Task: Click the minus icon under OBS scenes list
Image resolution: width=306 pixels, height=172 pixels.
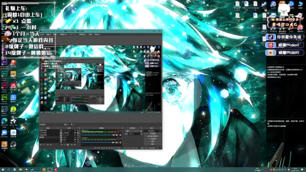Action: (x=44, y=144)
